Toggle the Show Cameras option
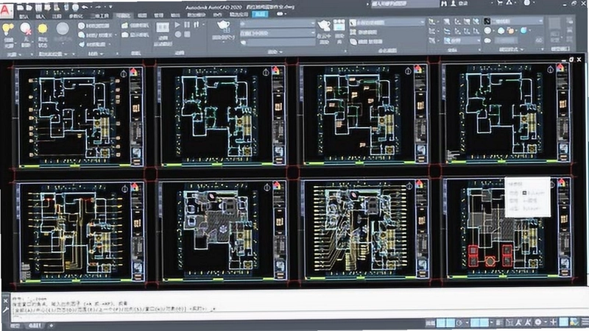The width and height of the screenshot is (589, 331). (x=135, y=35)
